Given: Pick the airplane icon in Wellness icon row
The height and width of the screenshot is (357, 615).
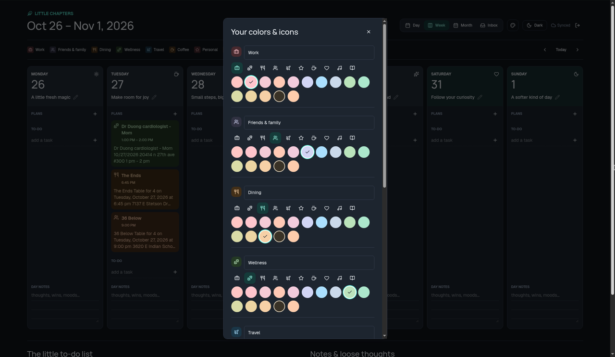Looking at the screenshot, I should pyautogui.click(x=288, y=278).
